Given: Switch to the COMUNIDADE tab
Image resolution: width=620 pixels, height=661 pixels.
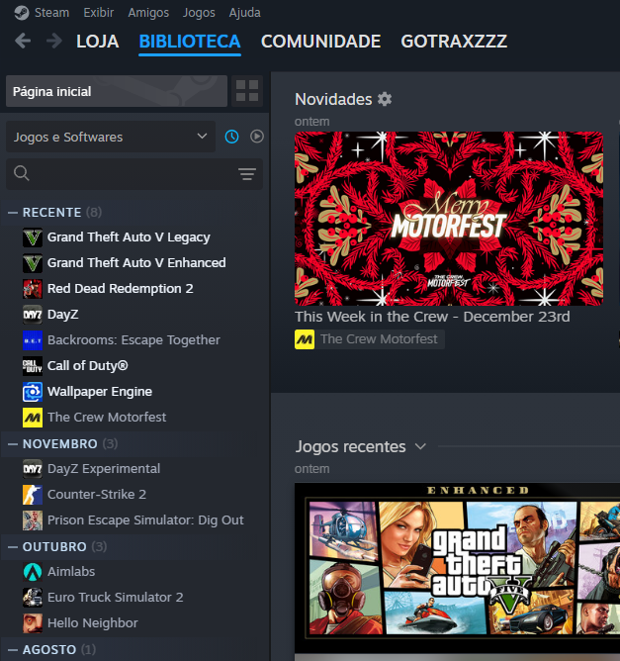Looking at the screenshot, I should coord(320,42).
